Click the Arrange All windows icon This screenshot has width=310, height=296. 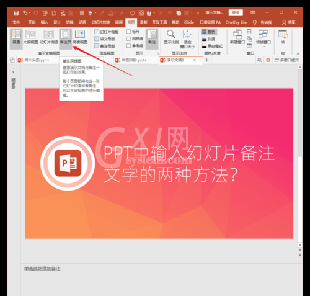pos(249,32)
